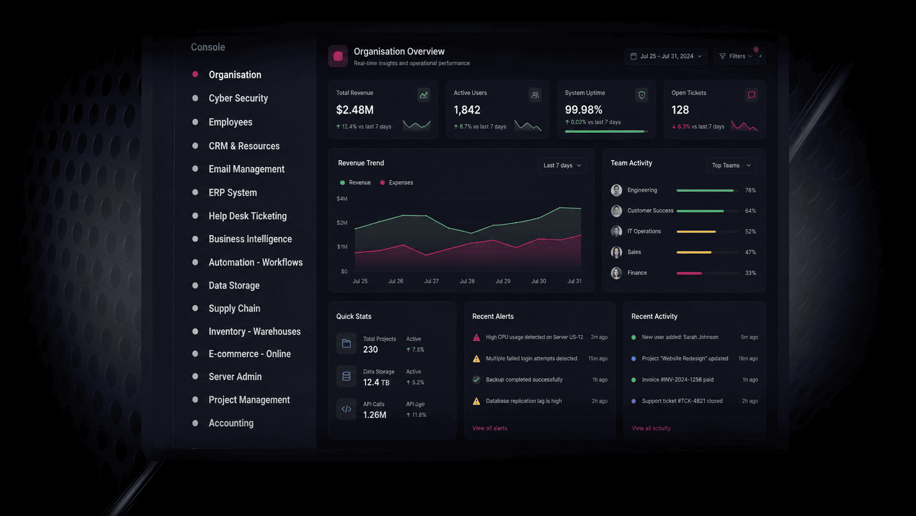Click the Open Tickets sparkline chart
Image resolution: width=916 pixels, height=516 pixels.
745,126
